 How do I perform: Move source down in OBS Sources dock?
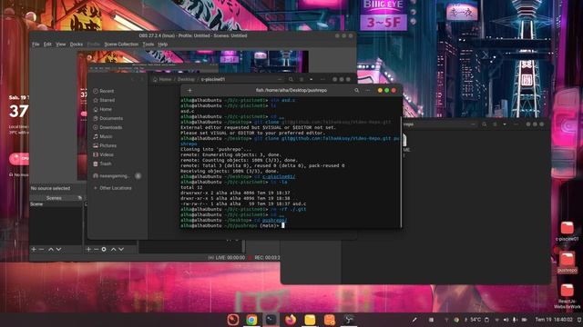pos(121,250)
